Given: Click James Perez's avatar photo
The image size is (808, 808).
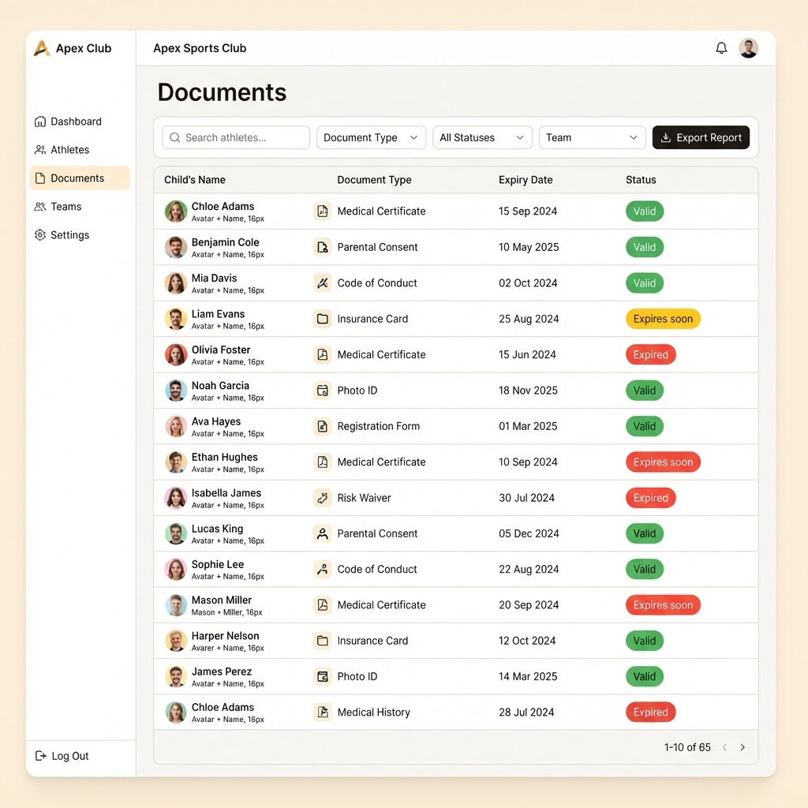Looking at the screenshot, I should coord(176,676).
